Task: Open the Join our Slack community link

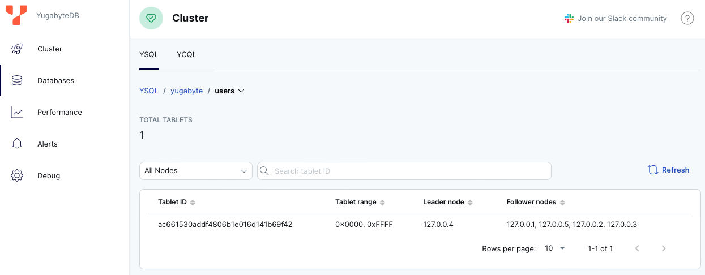Action: tap(616, 19)
